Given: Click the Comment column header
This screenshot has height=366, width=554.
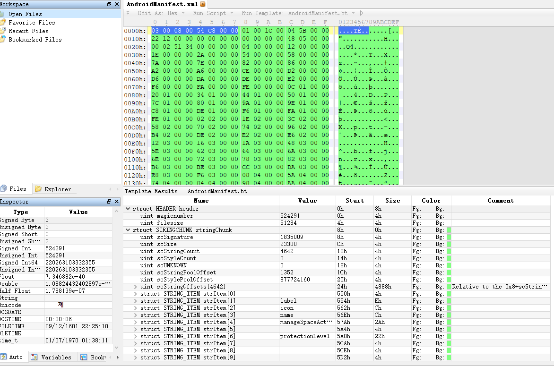Looking at the screenshot, I should click(500, 200).
